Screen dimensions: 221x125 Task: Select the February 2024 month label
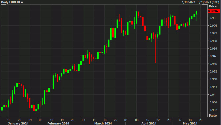point(58,123)
